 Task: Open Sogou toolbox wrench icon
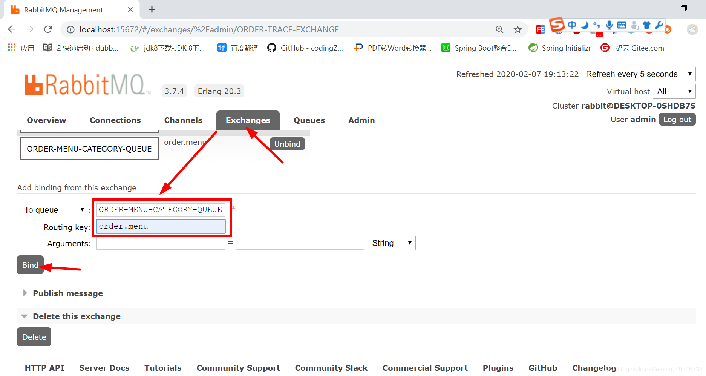coord(659,25)
